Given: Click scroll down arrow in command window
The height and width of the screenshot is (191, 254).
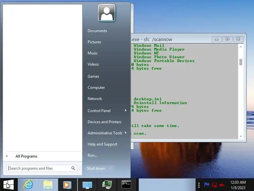Looking at the screenshot, I should click(241, 137).
